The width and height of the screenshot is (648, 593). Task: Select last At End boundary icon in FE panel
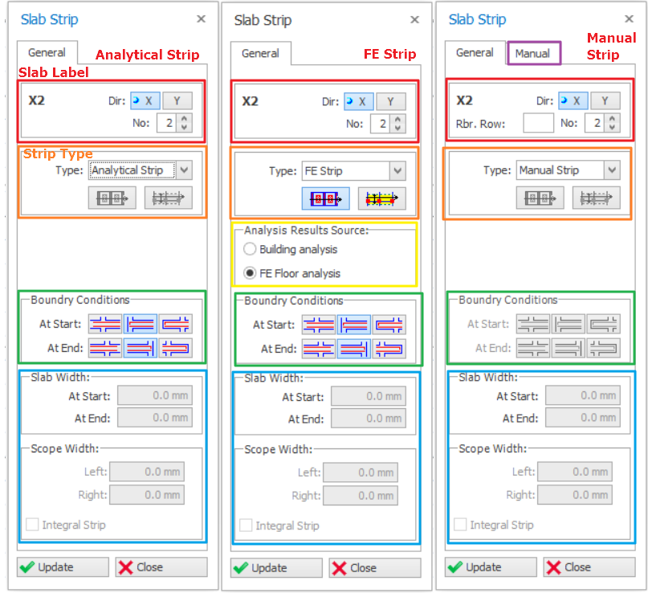389,349
